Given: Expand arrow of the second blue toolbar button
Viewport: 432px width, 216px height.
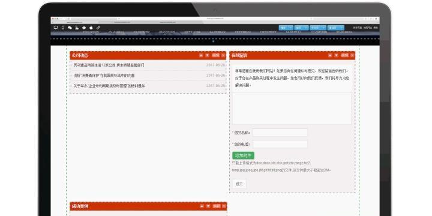Looking at the screenshot, I should click(x=306, y=28).
